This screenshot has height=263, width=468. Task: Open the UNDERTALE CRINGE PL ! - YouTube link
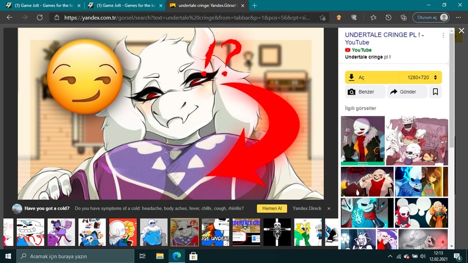point(384,38)
